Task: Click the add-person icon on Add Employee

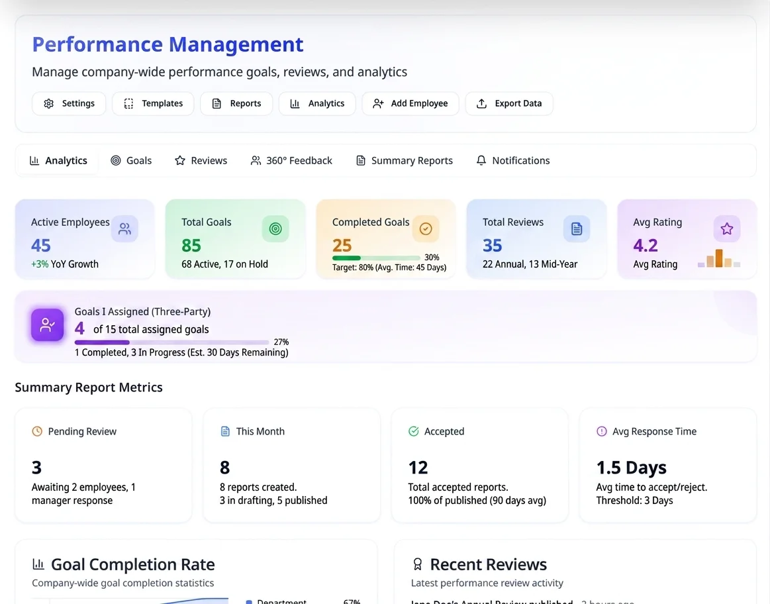Action: (377, 103)
